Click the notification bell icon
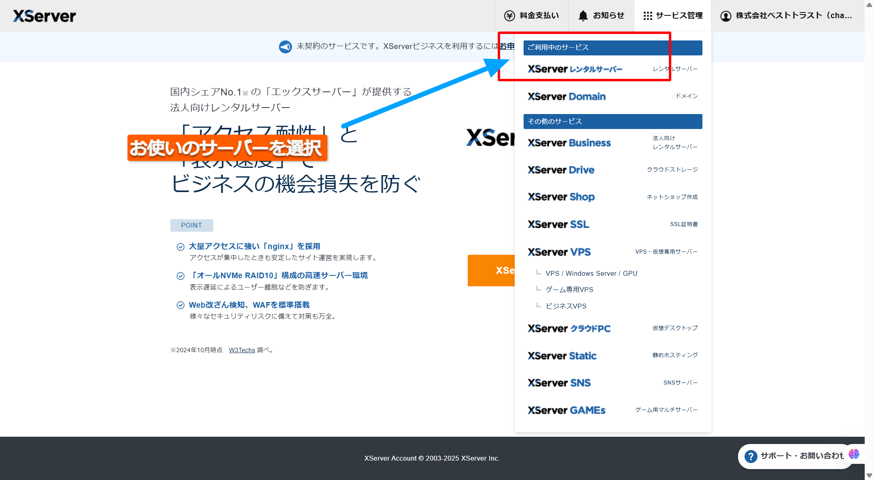 click(x=583, y=16)
